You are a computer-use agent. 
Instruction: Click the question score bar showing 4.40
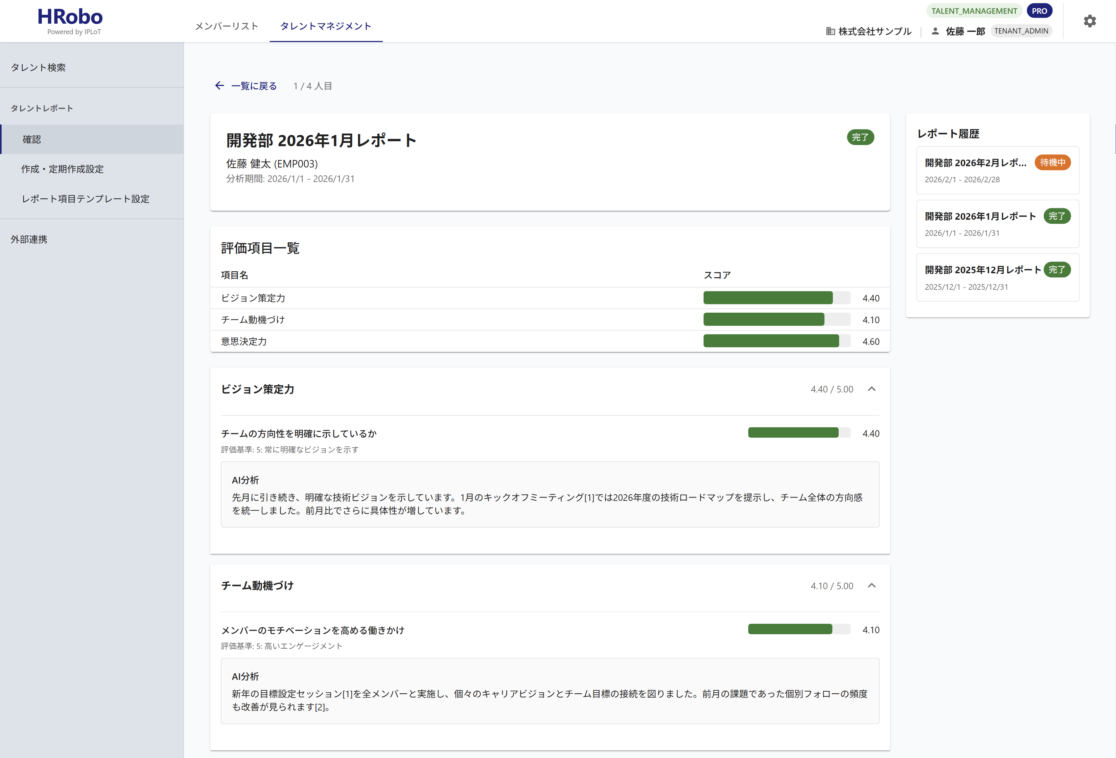pyautogui.click(x=799, y=433)
